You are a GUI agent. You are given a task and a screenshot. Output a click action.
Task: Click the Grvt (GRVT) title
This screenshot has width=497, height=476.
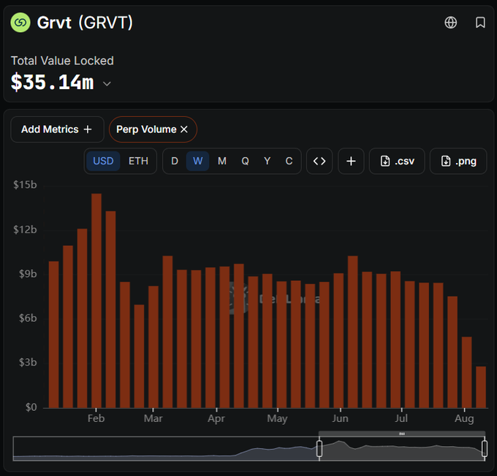85,23
